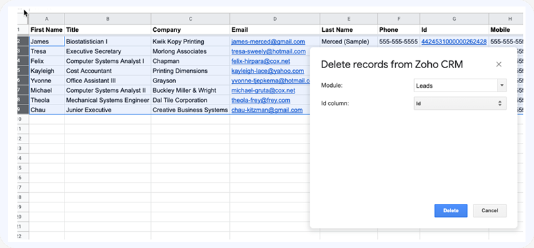Click the Cancel button
The height and width of the screenshot is (248, 534).
point(490,210)
